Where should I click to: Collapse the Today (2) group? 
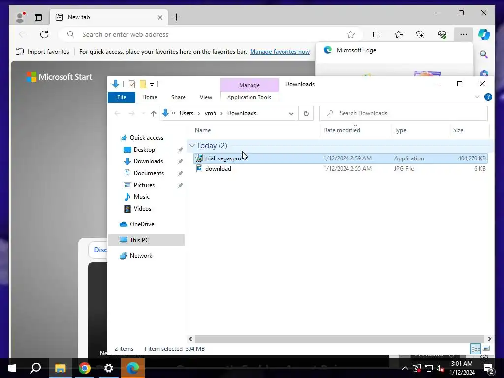(x=192, y=146)
